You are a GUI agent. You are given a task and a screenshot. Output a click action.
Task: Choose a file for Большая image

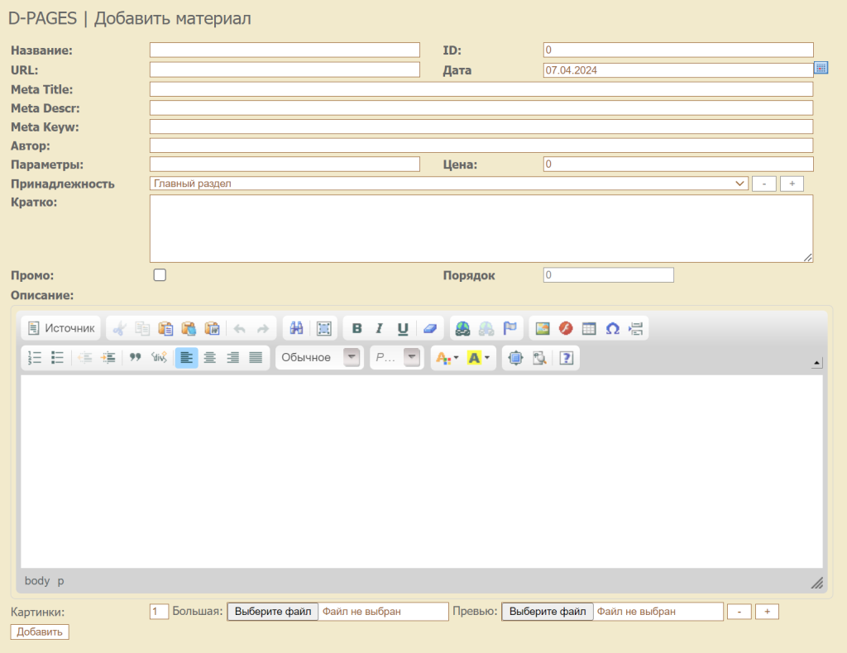click(x=273, y=612)
